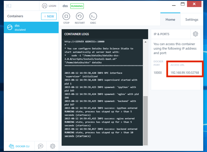The width and height of the screenshot is (207, 152).
Task: Switch to the Home tab
Action: [170, 20]
